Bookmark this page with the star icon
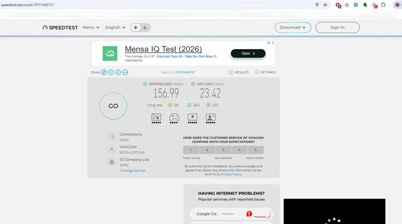402x224 pixels. (x=325, y=5)
